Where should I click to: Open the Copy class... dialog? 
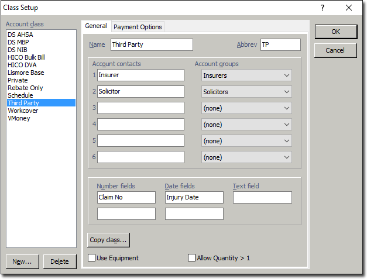point(108,240)
